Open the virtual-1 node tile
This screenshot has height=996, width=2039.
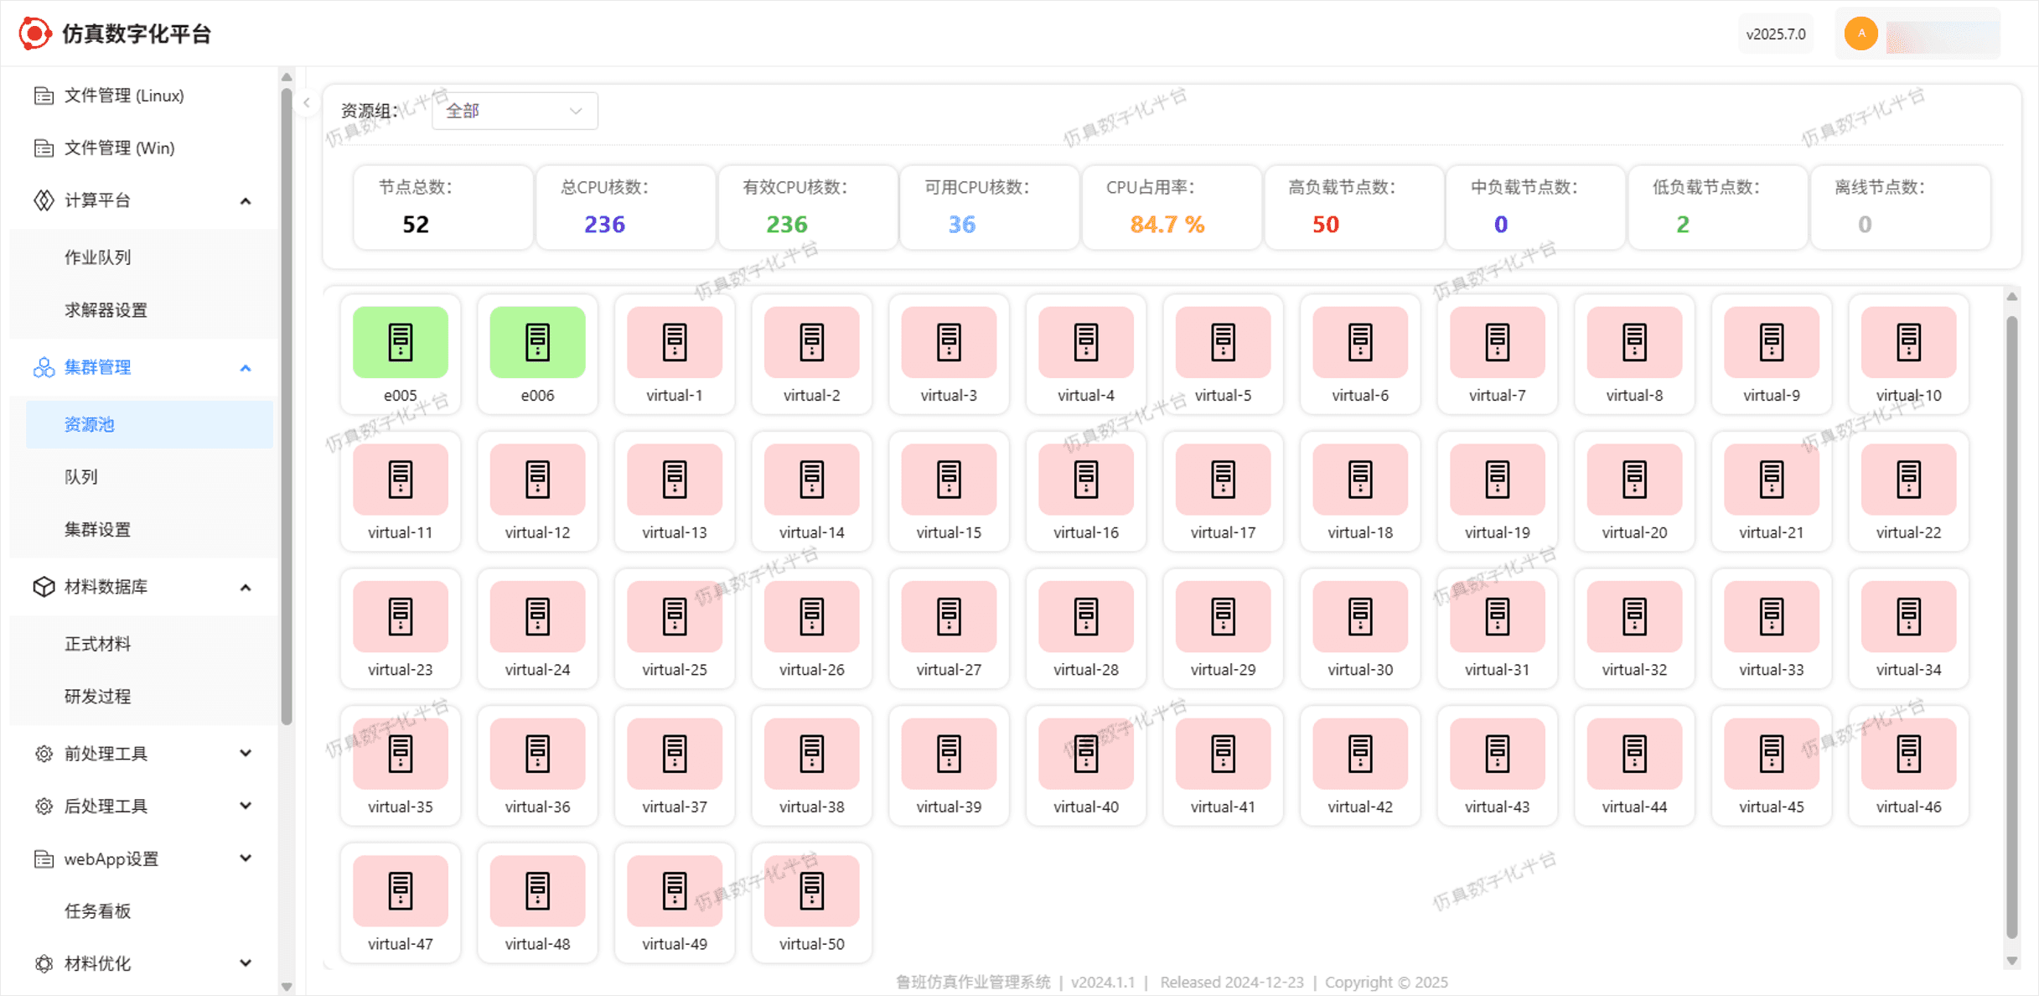coord(674,352)
